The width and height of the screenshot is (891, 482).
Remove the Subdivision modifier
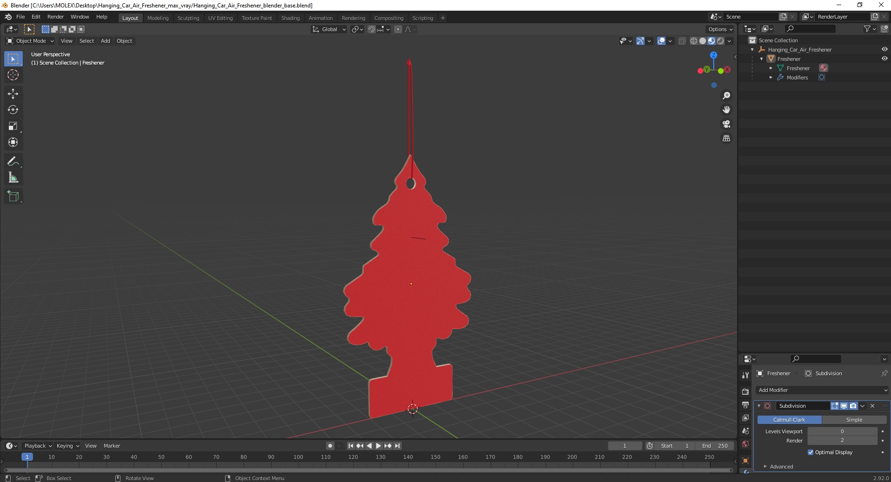click(872, 406)
